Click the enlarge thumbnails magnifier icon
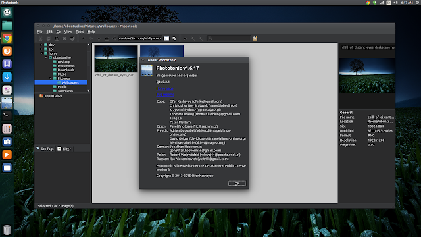The image size is (421, 237). coord(193,38)
